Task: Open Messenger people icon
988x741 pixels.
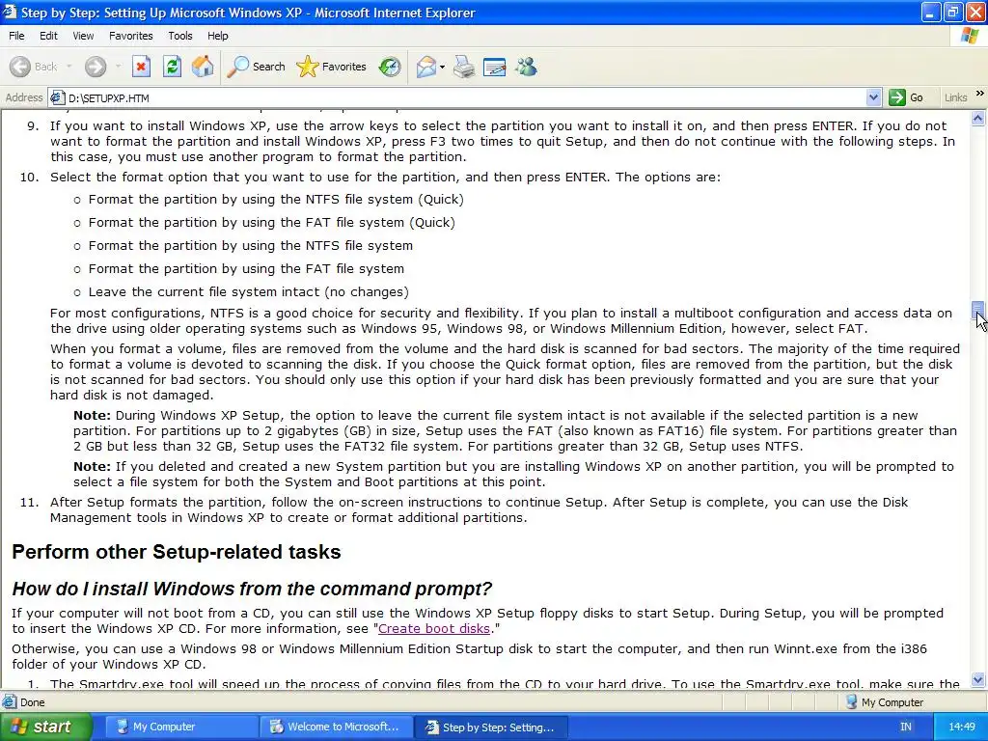Action: (526, 67)
